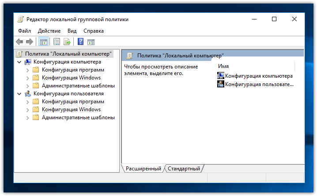The height and width of the screenshot is (196, 317).
Task: Select Конфигурация программ label under user node
Action: click(73, 102)
